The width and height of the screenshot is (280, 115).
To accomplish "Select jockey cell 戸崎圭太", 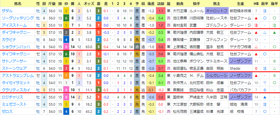I will [x=196, y=97].
